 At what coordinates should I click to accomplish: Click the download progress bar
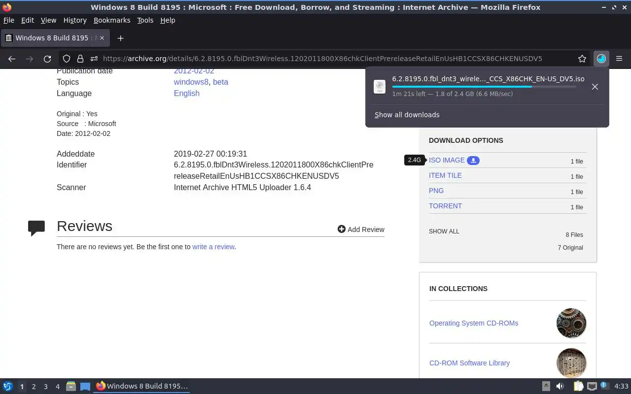coord(484,87)
